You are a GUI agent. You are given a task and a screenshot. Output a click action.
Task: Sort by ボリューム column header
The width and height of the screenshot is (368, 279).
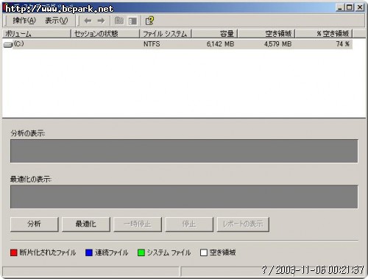pyautogui.click(x=36, y=34)
